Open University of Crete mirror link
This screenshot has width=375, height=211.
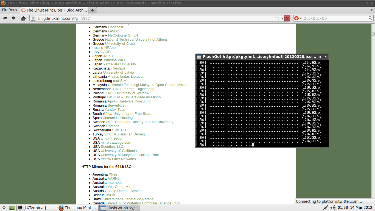pos(120,43)
